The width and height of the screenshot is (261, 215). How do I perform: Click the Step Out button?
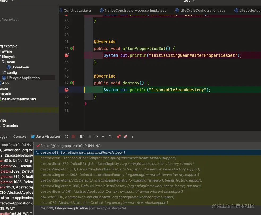pos(110,136)
